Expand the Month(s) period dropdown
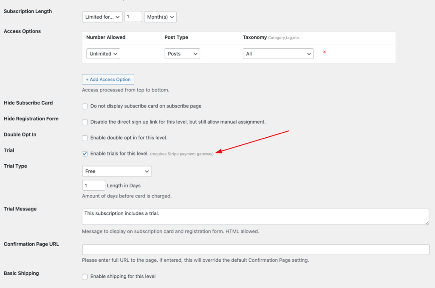Viewport: 435px width, 288px height. coord(160,17)
